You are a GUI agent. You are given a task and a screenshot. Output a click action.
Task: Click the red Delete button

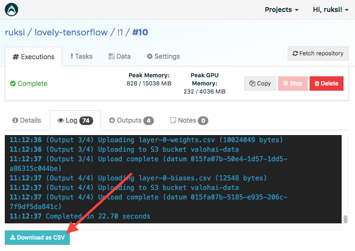326,84
